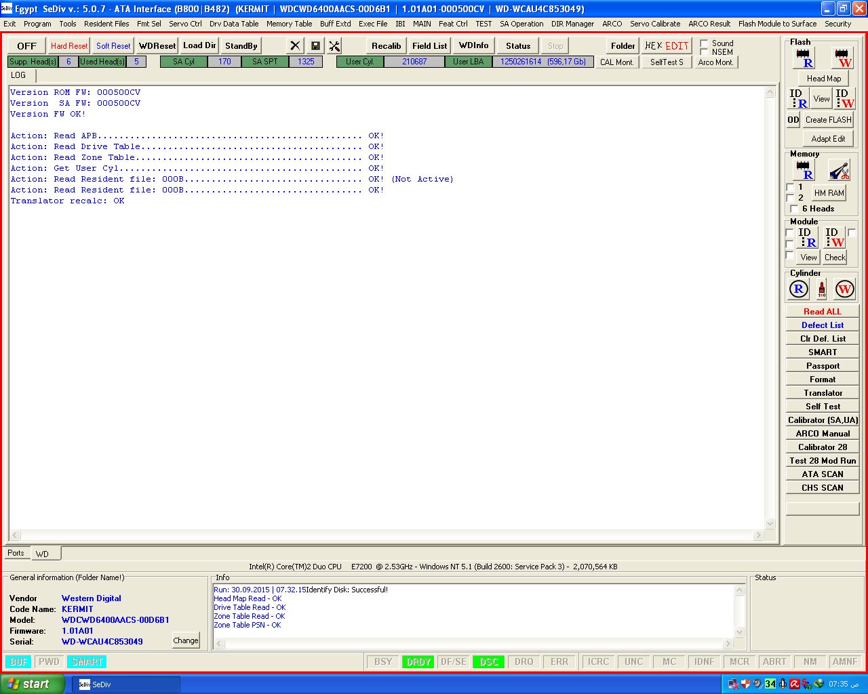This screenshot has height=694, width=868.
Task: Check Memory option 2 checkbox
Action: [x=790, y=198]
